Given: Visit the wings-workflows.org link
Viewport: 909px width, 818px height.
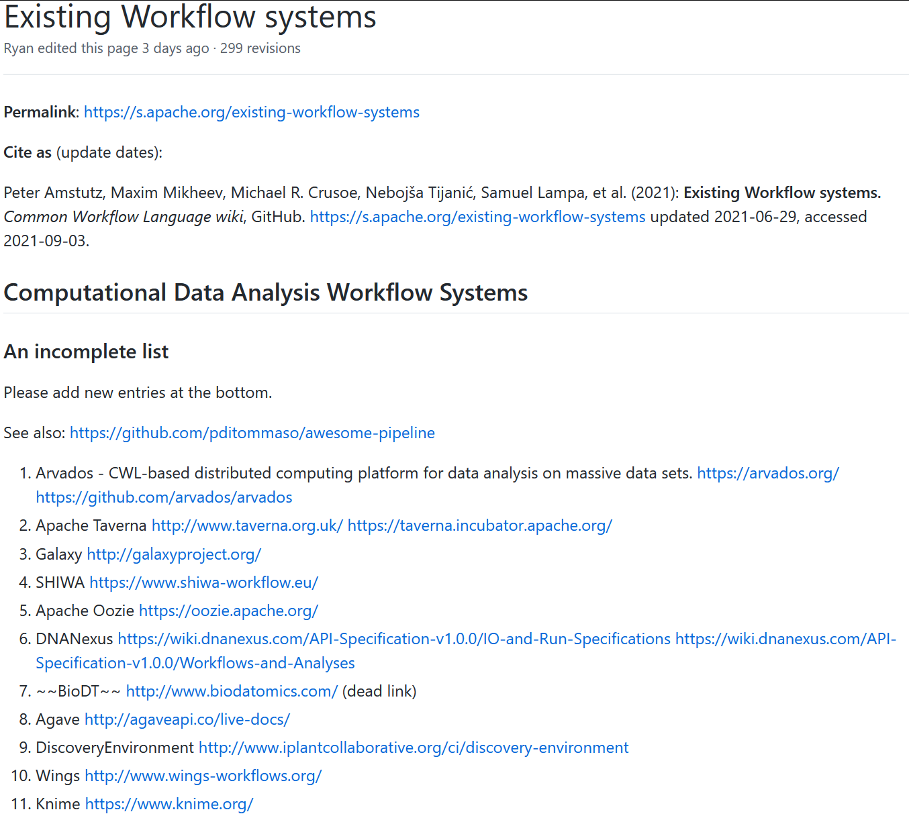Looking at the screenshot, I should click(x=203, y=776).
